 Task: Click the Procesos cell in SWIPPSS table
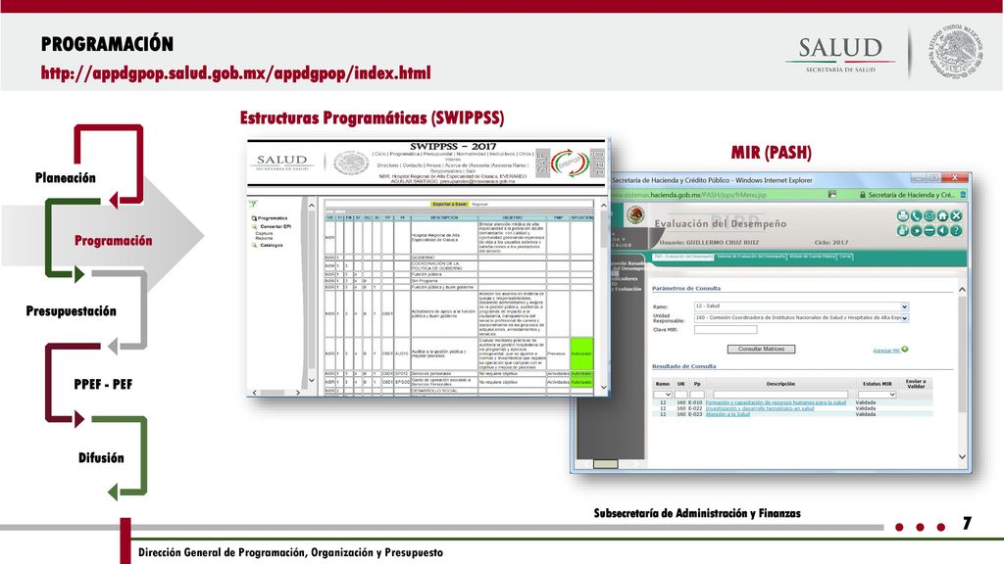coord(557,353)
